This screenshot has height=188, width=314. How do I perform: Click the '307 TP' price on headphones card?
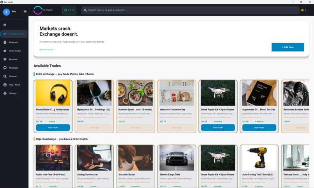tap(39, 122)
